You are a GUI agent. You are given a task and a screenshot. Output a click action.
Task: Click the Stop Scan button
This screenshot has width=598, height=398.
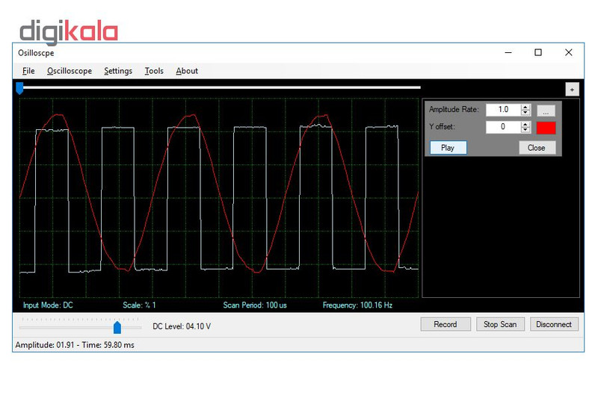pyautogui.click(x=500, y=324)
